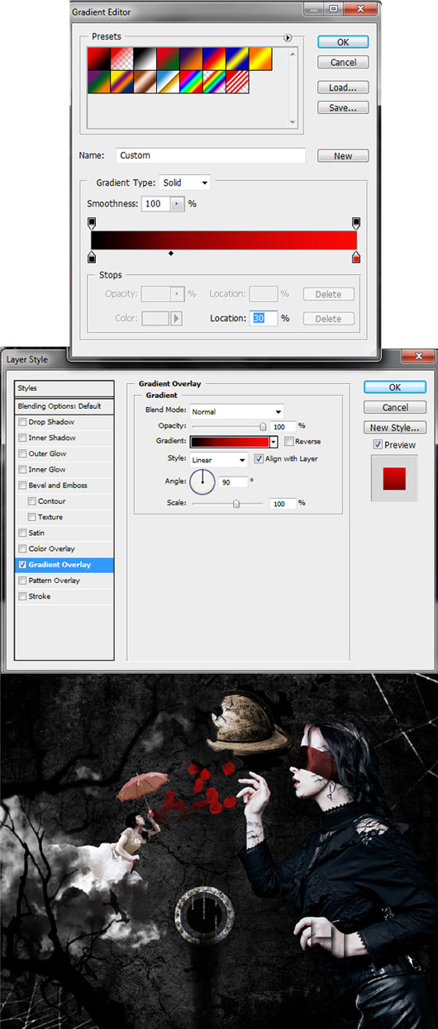The image size is (438, 1029).
Task: Click the Save... button
Action: [x=343, y=107]
